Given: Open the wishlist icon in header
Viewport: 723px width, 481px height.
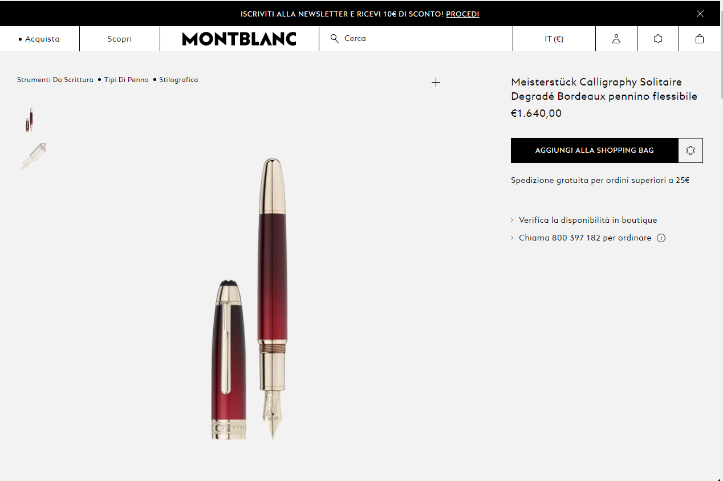Looking at the screenshot, I should [x=658, y=39].
